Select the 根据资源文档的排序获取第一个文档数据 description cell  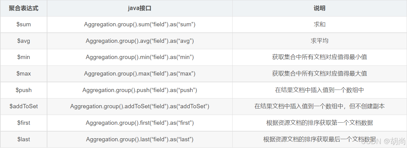click(x=319, y=123)
